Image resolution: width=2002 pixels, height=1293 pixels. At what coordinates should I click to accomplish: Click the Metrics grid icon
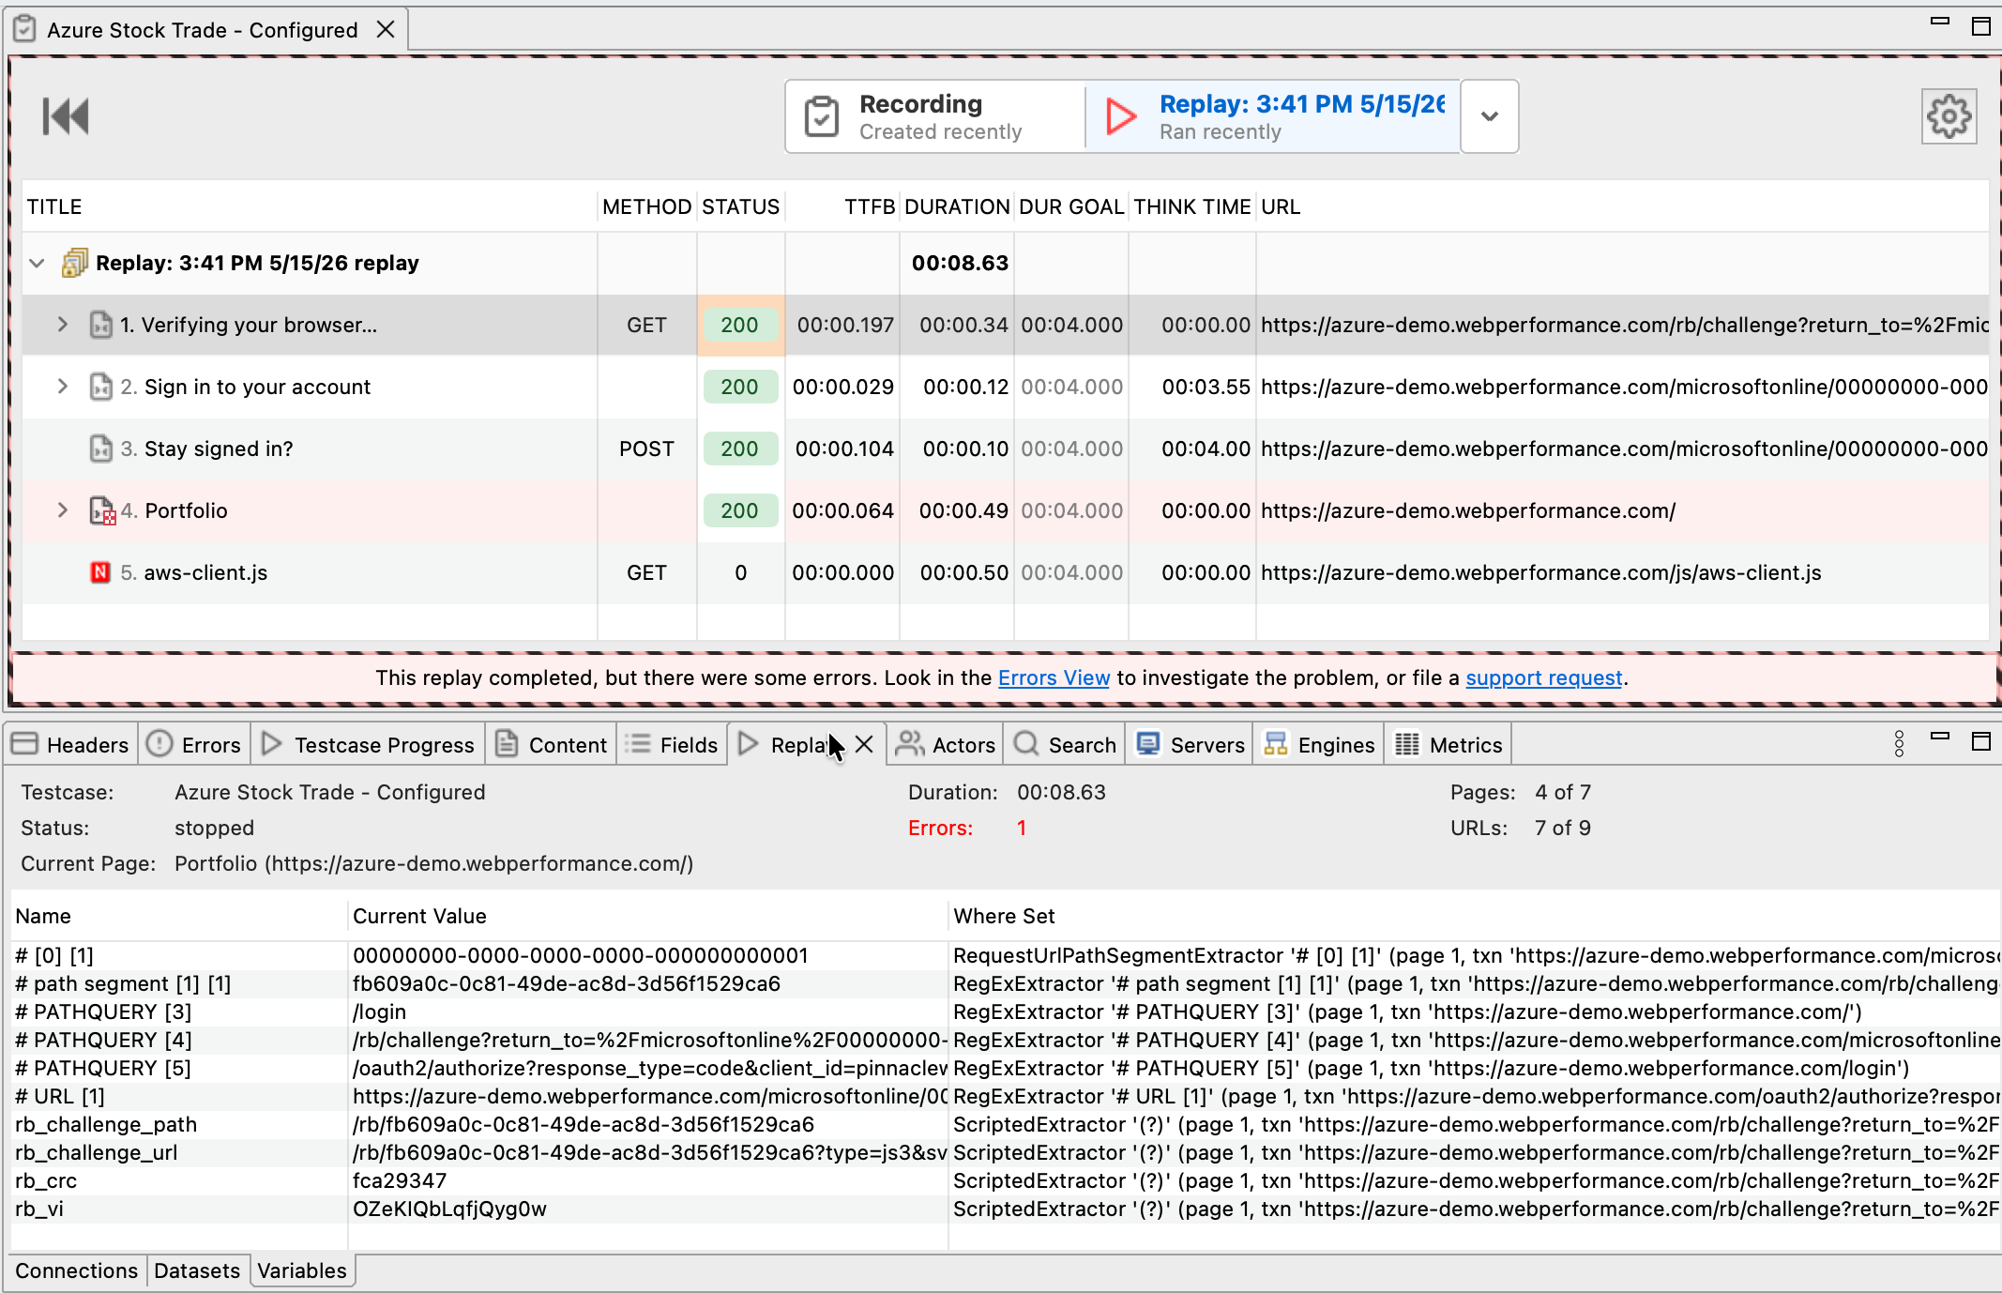pos(1407,744)
